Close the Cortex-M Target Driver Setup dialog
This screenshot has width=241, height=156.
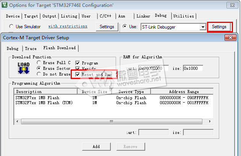point(231,37)
